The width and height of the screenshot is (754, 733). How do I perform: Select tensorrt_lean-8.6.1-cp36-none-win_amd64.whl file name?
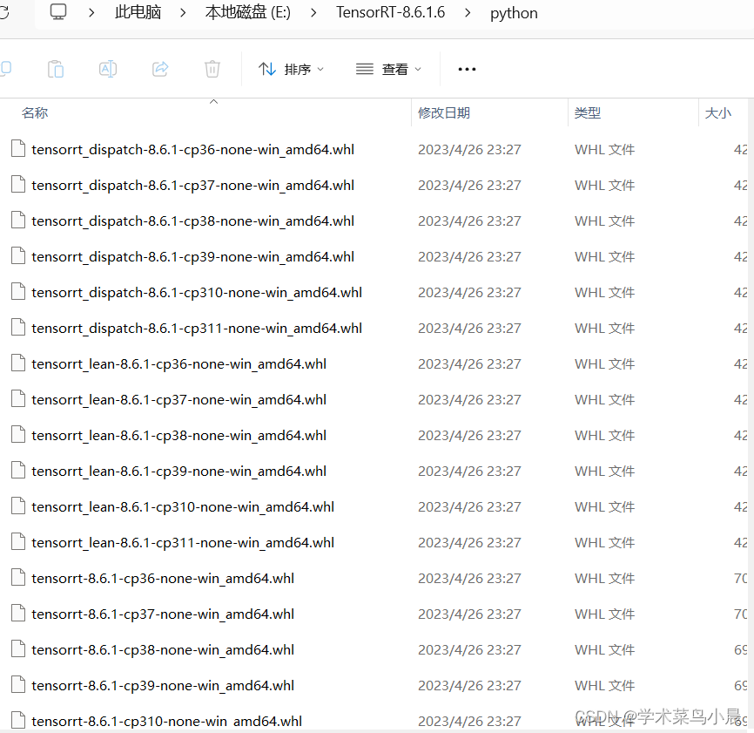click(178, 363)
